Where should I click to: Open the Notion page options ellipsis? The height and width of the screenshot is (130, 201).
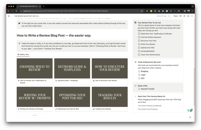[192, 16]
